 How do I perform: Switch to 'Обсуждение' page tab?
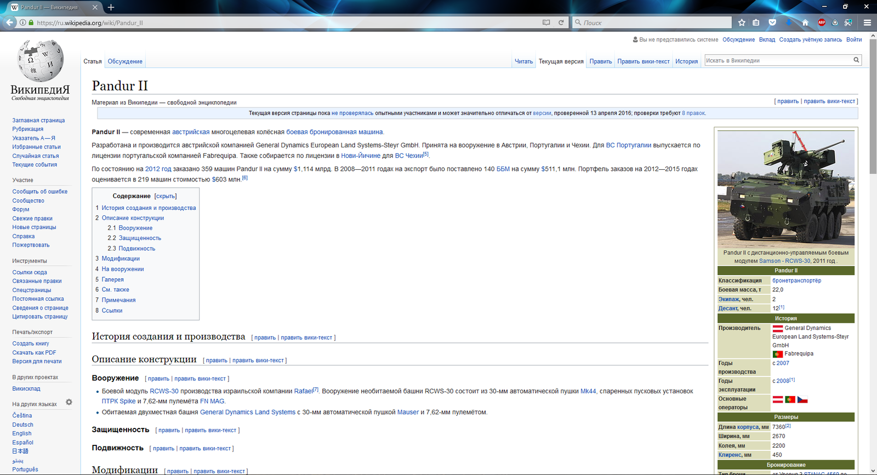point(125,61)
